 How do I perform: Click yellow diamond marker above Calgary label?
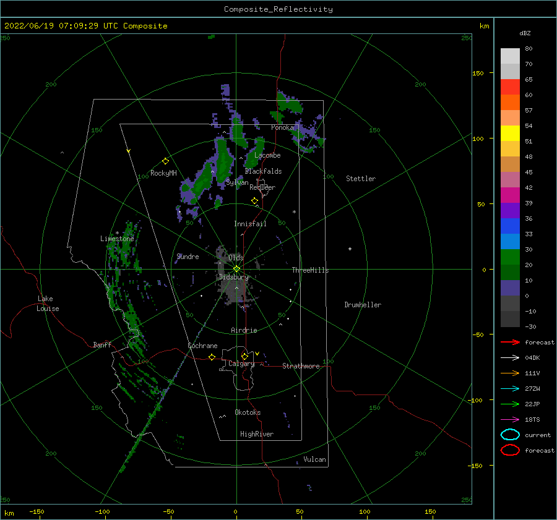click(x=244, y=356)
